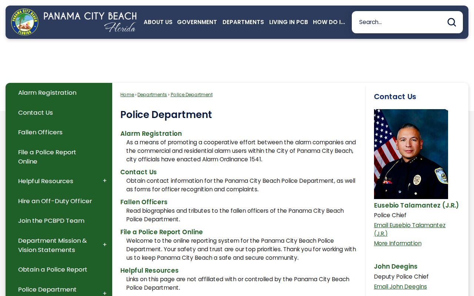Image resolution: width=474 pixels, height=296 pixels.
Task: Go to the Home breadcrumb
Action: pos(127,95)
